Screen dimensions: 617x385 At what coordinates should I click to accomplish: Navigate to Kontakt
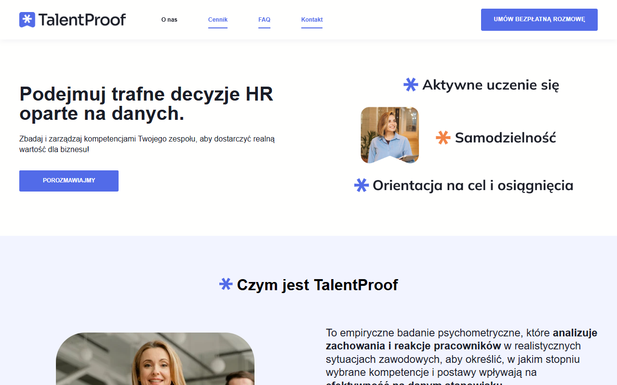pyautogui.click(x=312, y=20)
